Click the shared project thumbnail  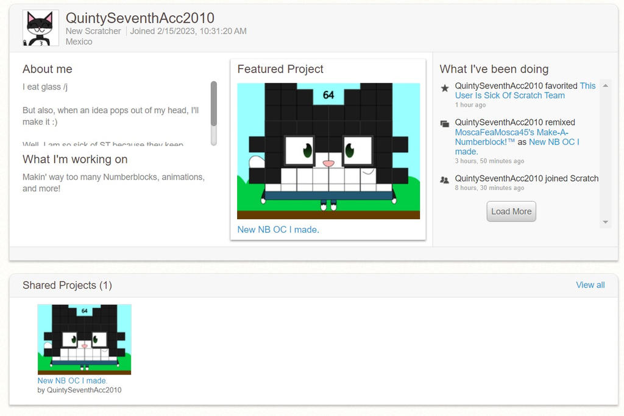[x=85, y=339]
